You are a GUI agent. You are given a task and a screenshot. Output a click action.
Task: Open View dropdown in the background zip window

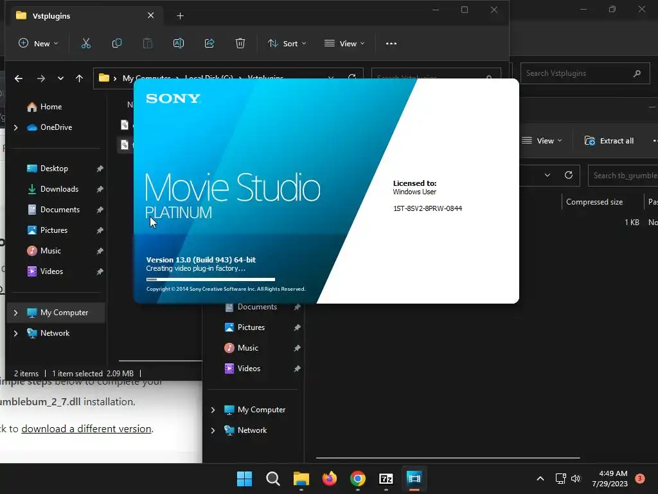542,141
